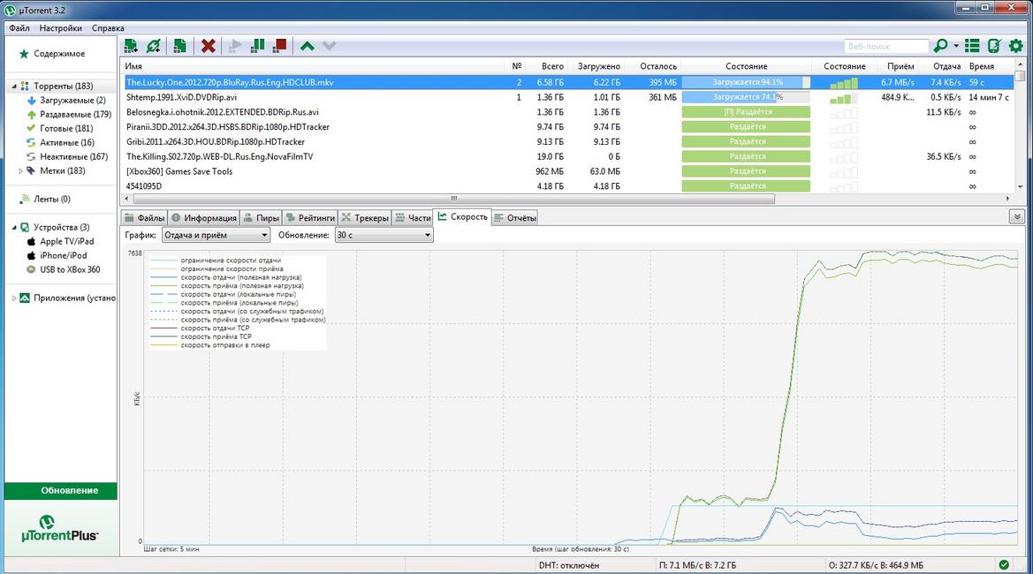This screenshot has height=574, width=1033.
Task: Select the Apple TV/iPad device
Action: (x=66, y=242)
